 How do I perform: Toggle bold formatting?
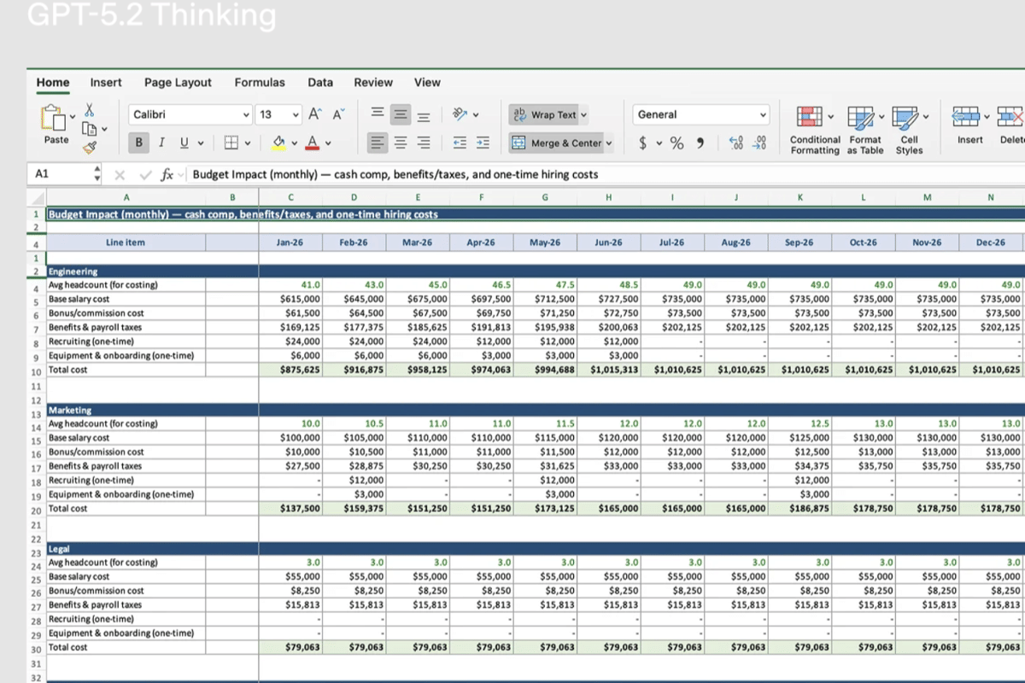[138, 142]
